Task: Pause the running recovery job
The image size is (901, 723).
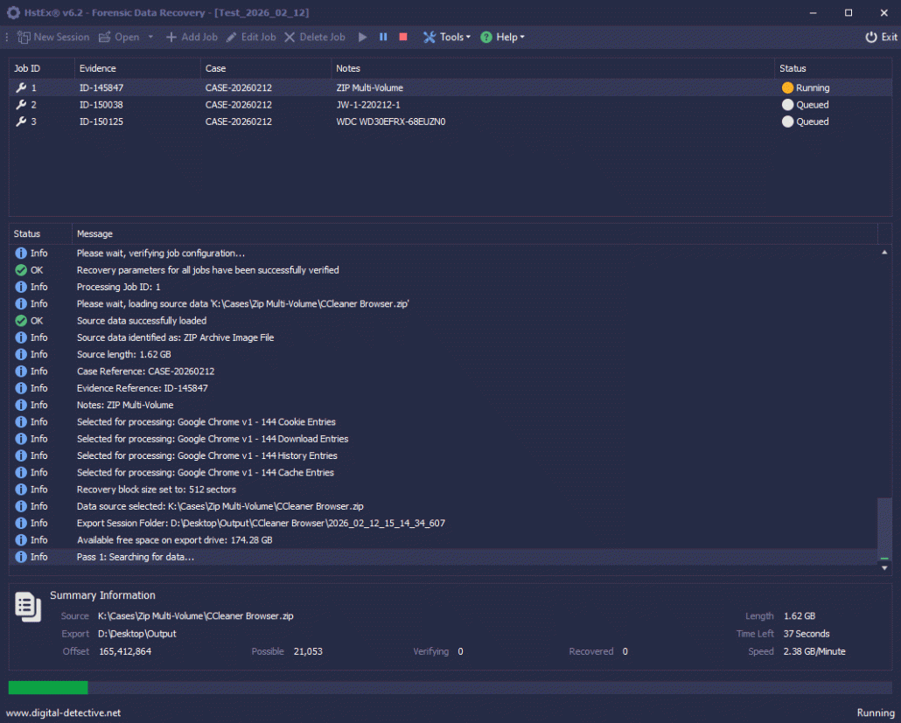Action: click(x=383, y=38)
